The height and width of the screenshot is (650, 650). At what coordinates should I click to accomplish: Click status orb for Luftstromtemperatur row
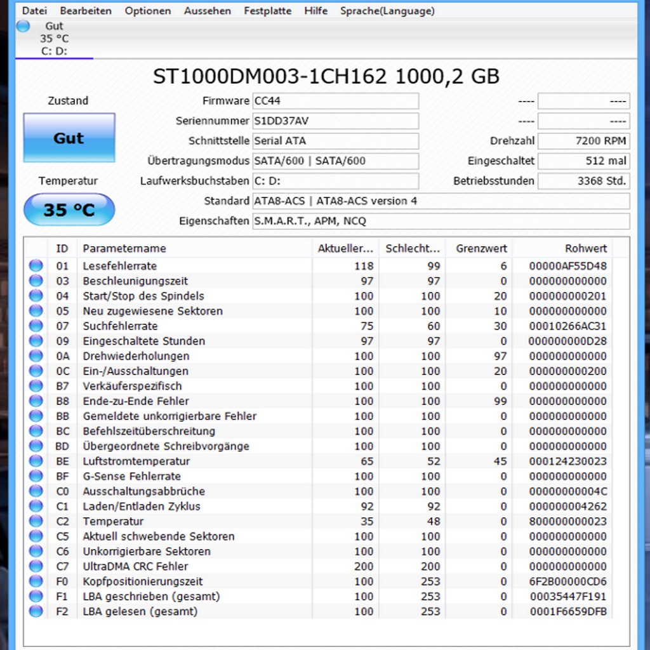36,461
